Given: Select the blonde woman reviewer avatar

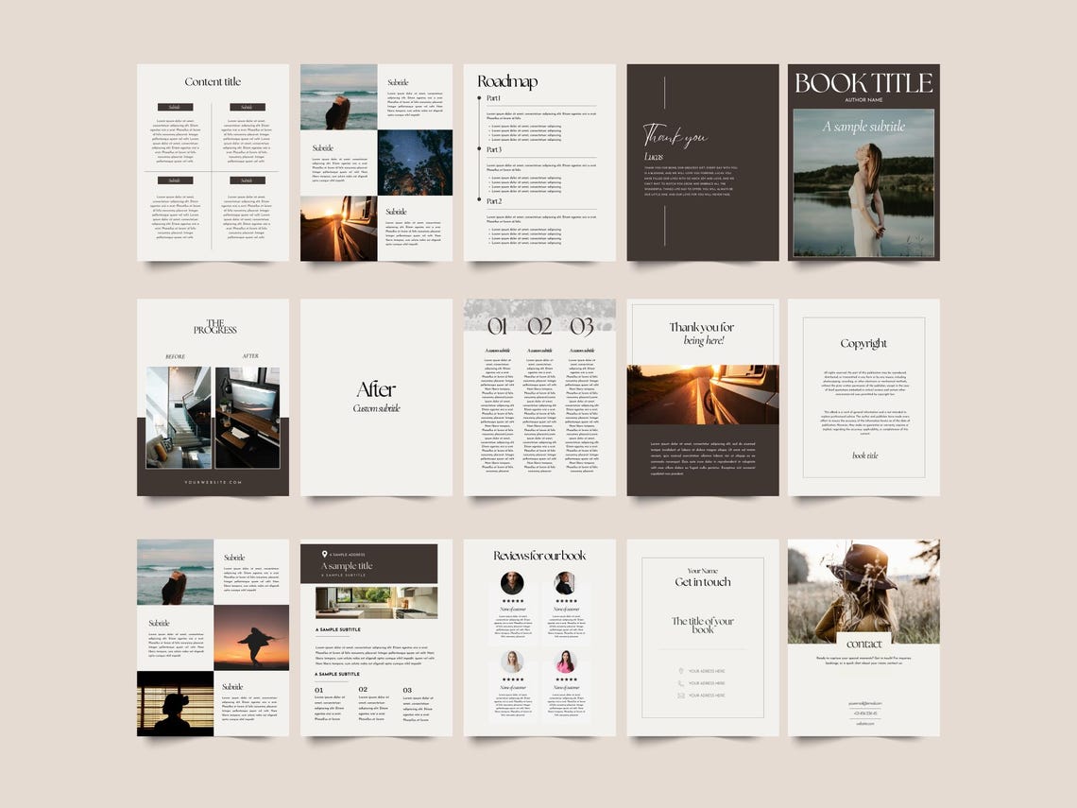Looking at the screenshot, I should [512, 661].
